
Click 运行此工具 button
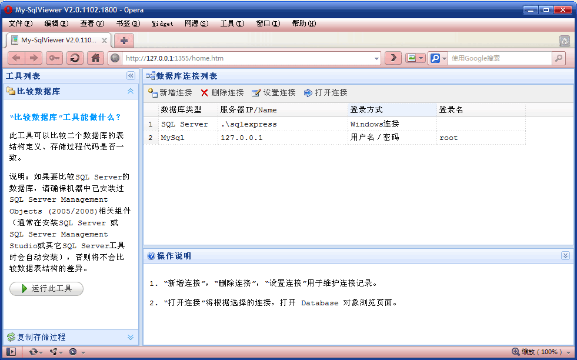pyautogui.click(x=46, y=288)
